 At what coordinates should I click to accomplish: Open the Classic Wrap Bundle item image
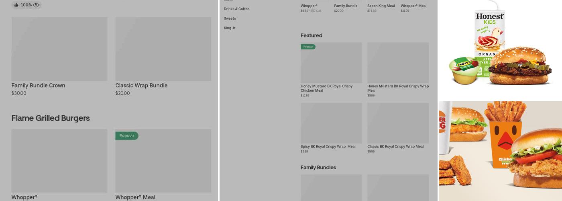(163, 49)
